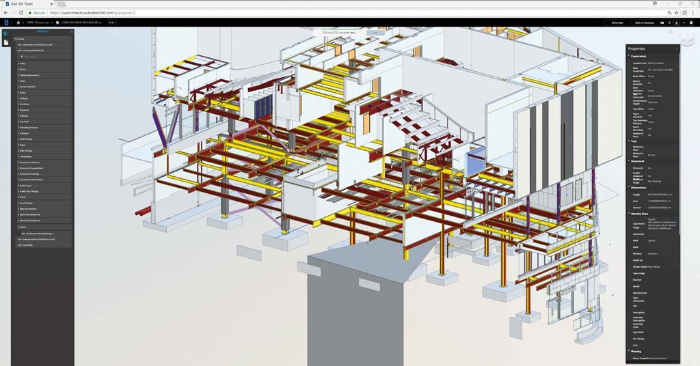The height and width of the screenshot is (366, 700).
Task: Select Structural Framing in model browser
Action: click(44, 174)
